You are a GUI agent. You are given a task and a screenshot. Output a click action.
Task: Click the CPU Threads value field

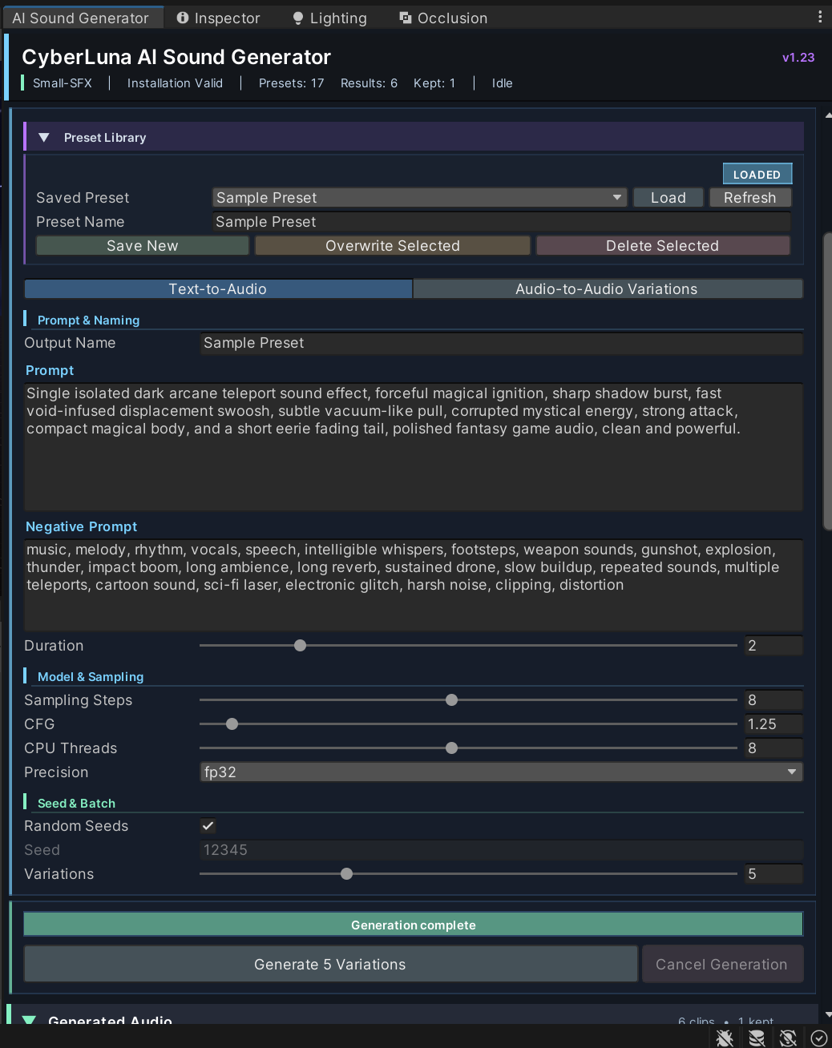pos(773,748)
